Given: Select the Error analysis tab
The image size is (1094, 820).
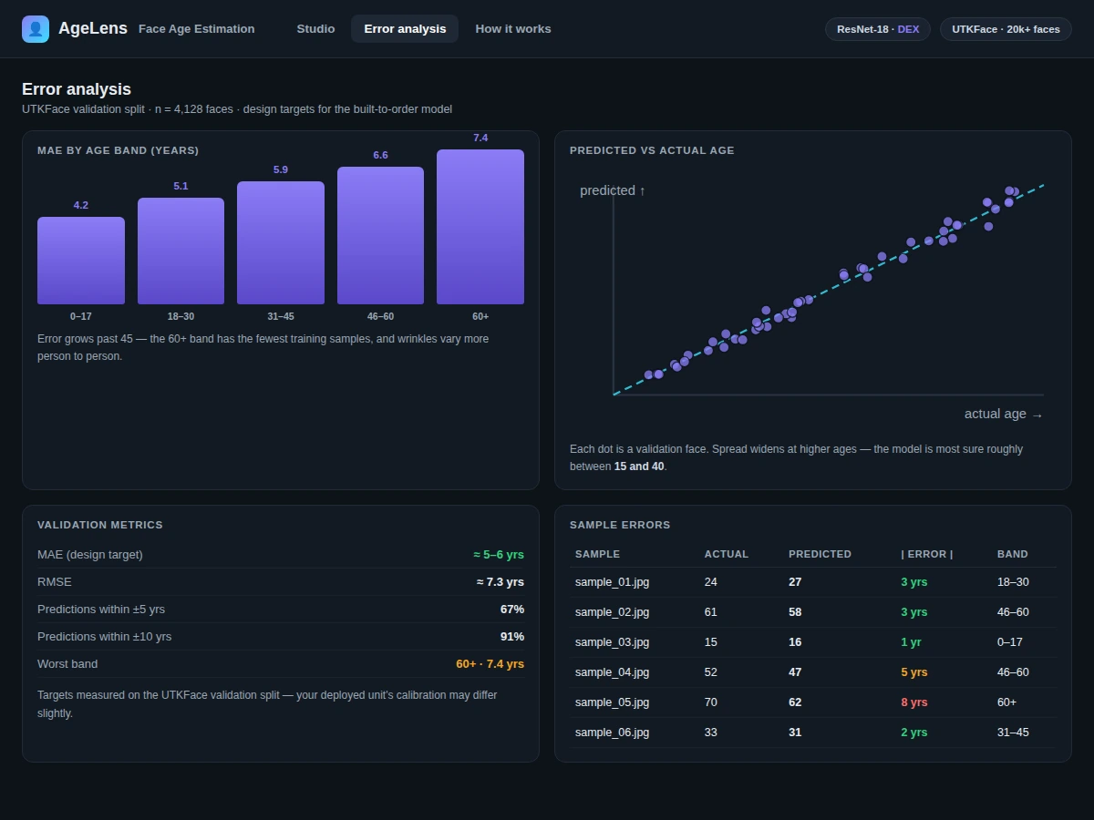Looking at the screenshot, I should click(405, 29).
